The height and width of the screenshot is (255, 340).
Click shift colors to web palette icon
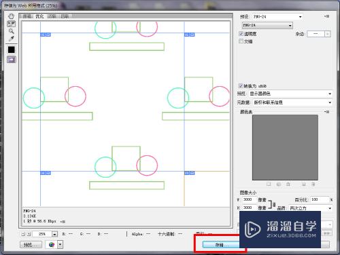279,184
